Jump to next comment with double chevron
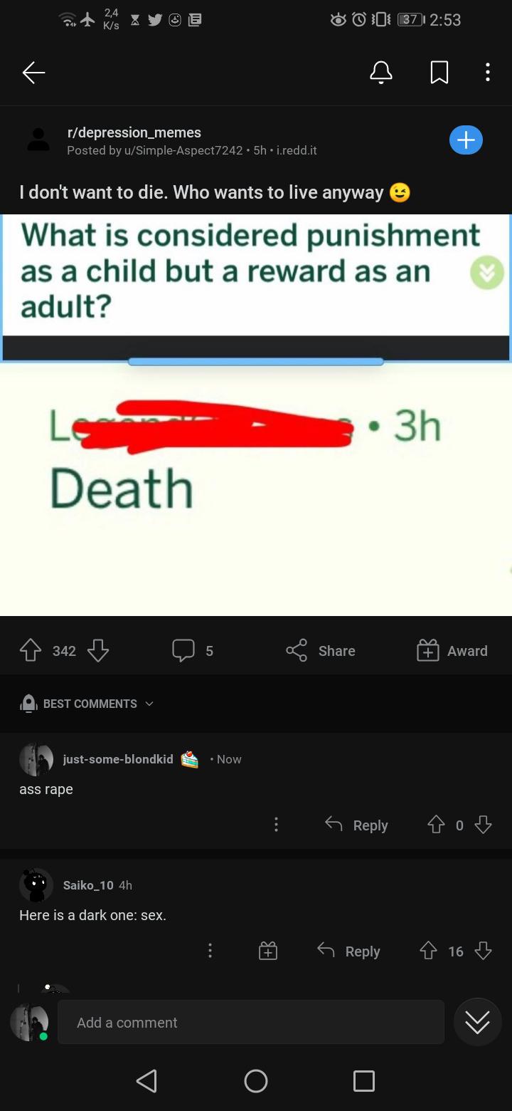512x1111 pixels. pyautogui.click(x=477, y=1022)
